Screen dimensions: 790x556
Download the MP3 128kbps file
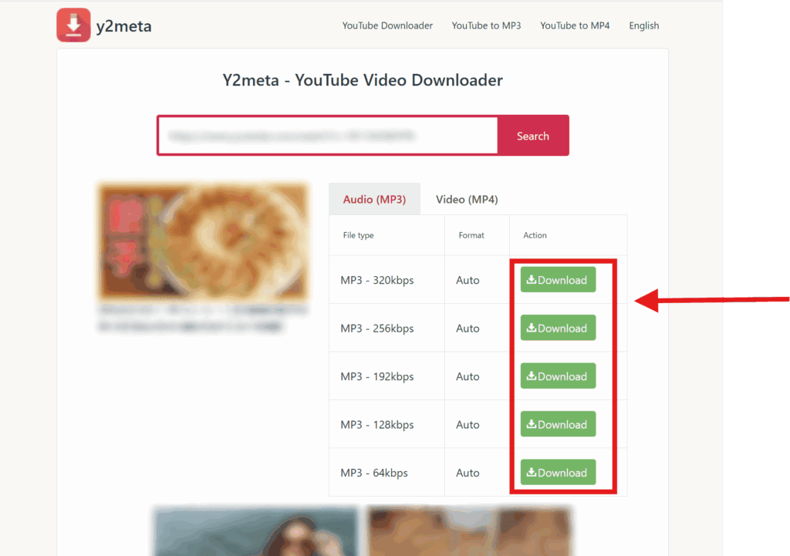(x=558, y=424)
